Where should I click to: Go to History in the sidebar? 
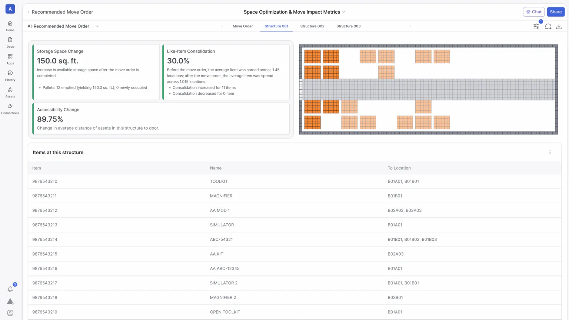pos(10,76)
